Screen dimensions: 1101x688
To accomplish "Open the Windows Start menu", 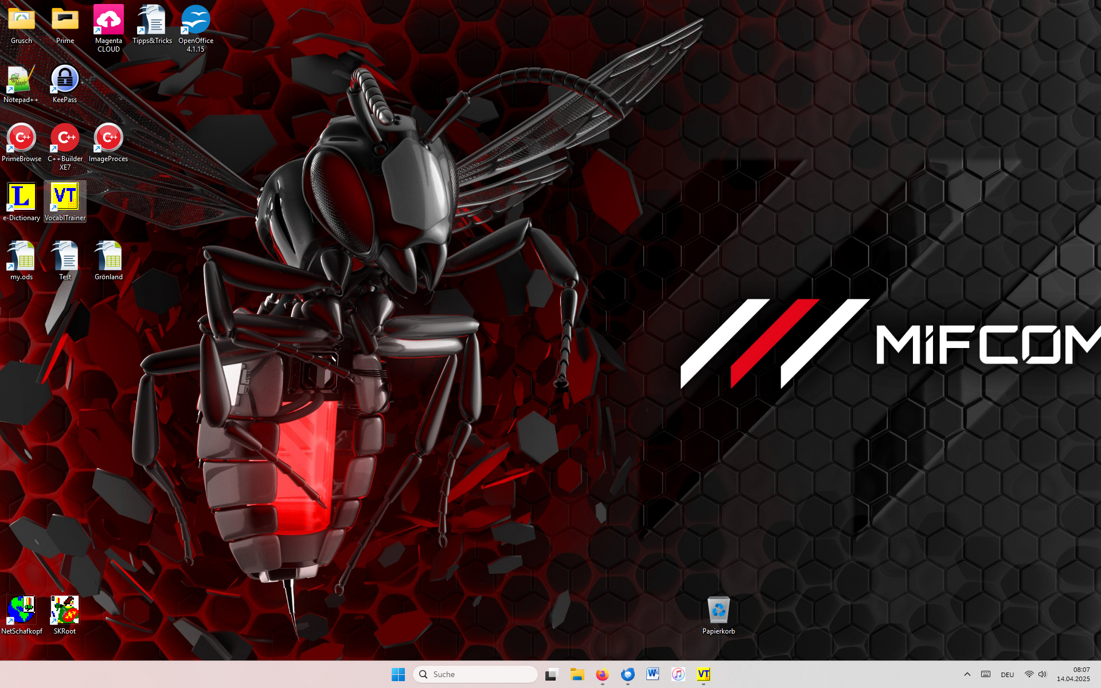I will point(398,674).
